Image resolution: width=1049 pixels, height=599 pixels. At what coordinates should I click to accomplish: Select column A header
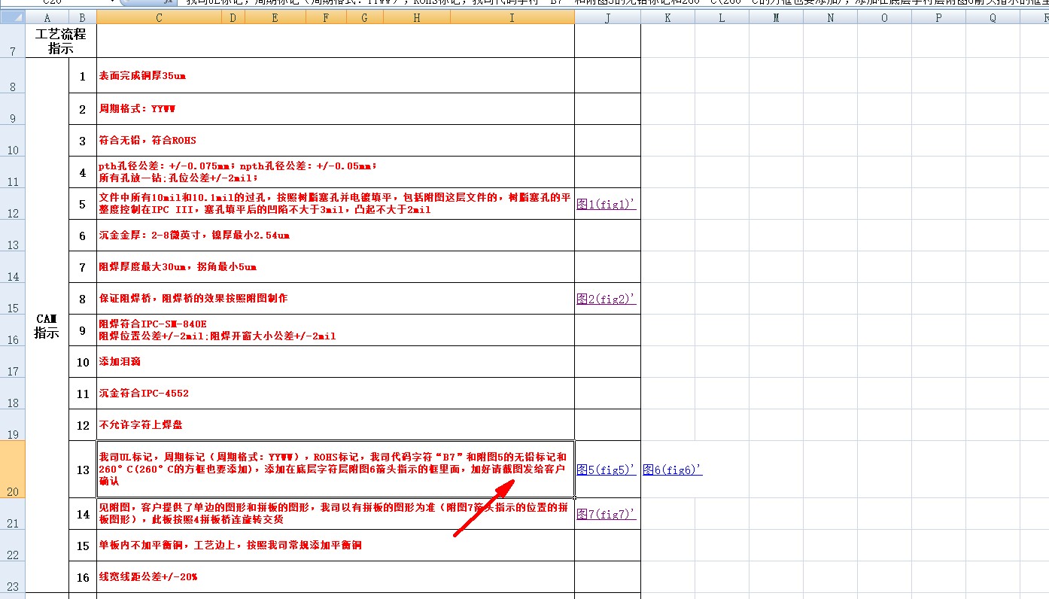(47, 18)
